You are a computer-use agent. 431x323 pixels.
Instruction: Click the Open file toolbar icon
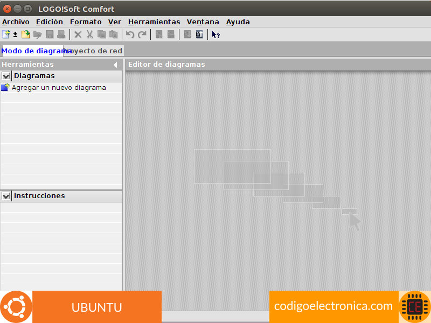[25, 34]
